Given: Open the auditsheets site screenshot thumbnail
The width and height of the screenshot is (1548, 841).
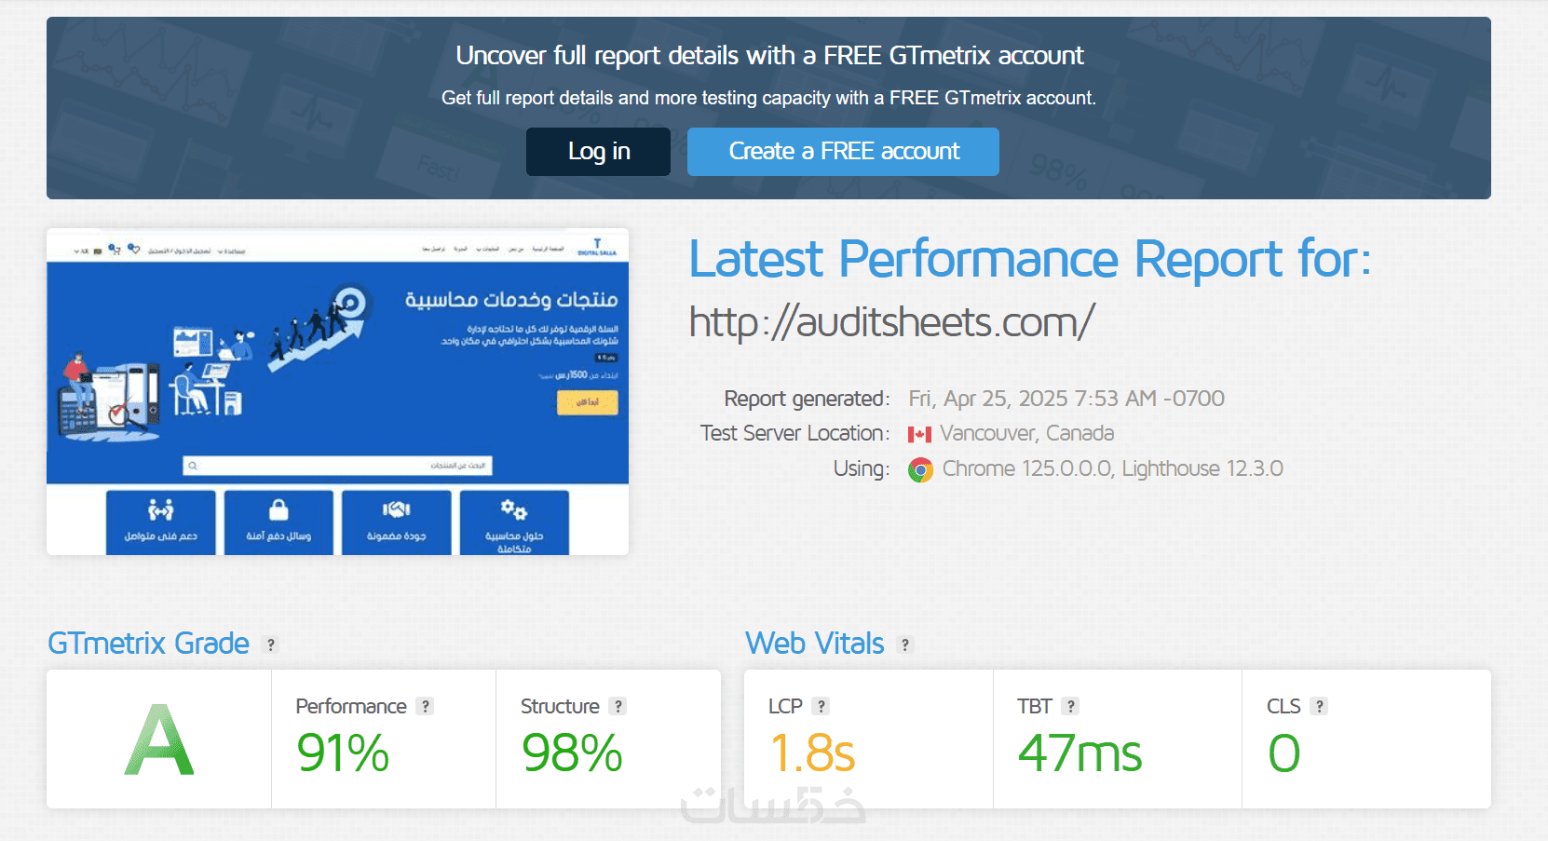Looking at the screenshot, I should [x=337, y=391].
